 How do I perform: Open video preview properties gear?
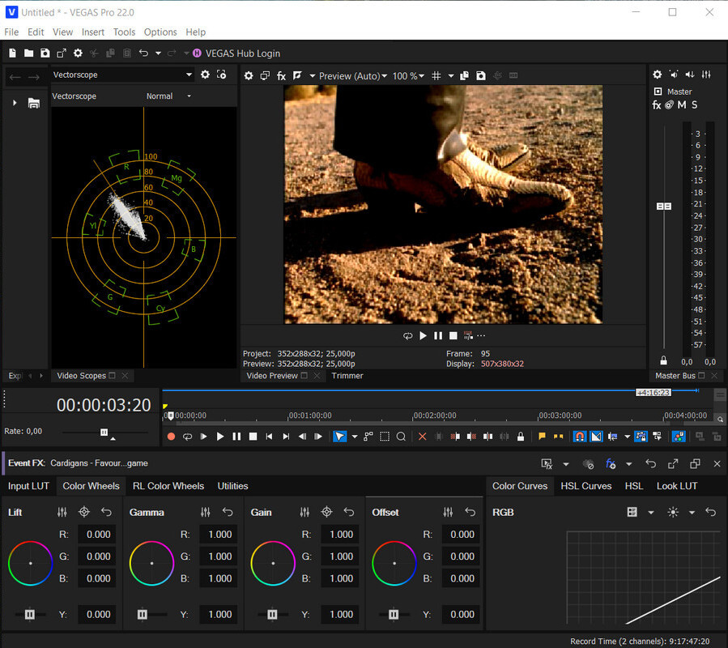click(x=249, y=75)
